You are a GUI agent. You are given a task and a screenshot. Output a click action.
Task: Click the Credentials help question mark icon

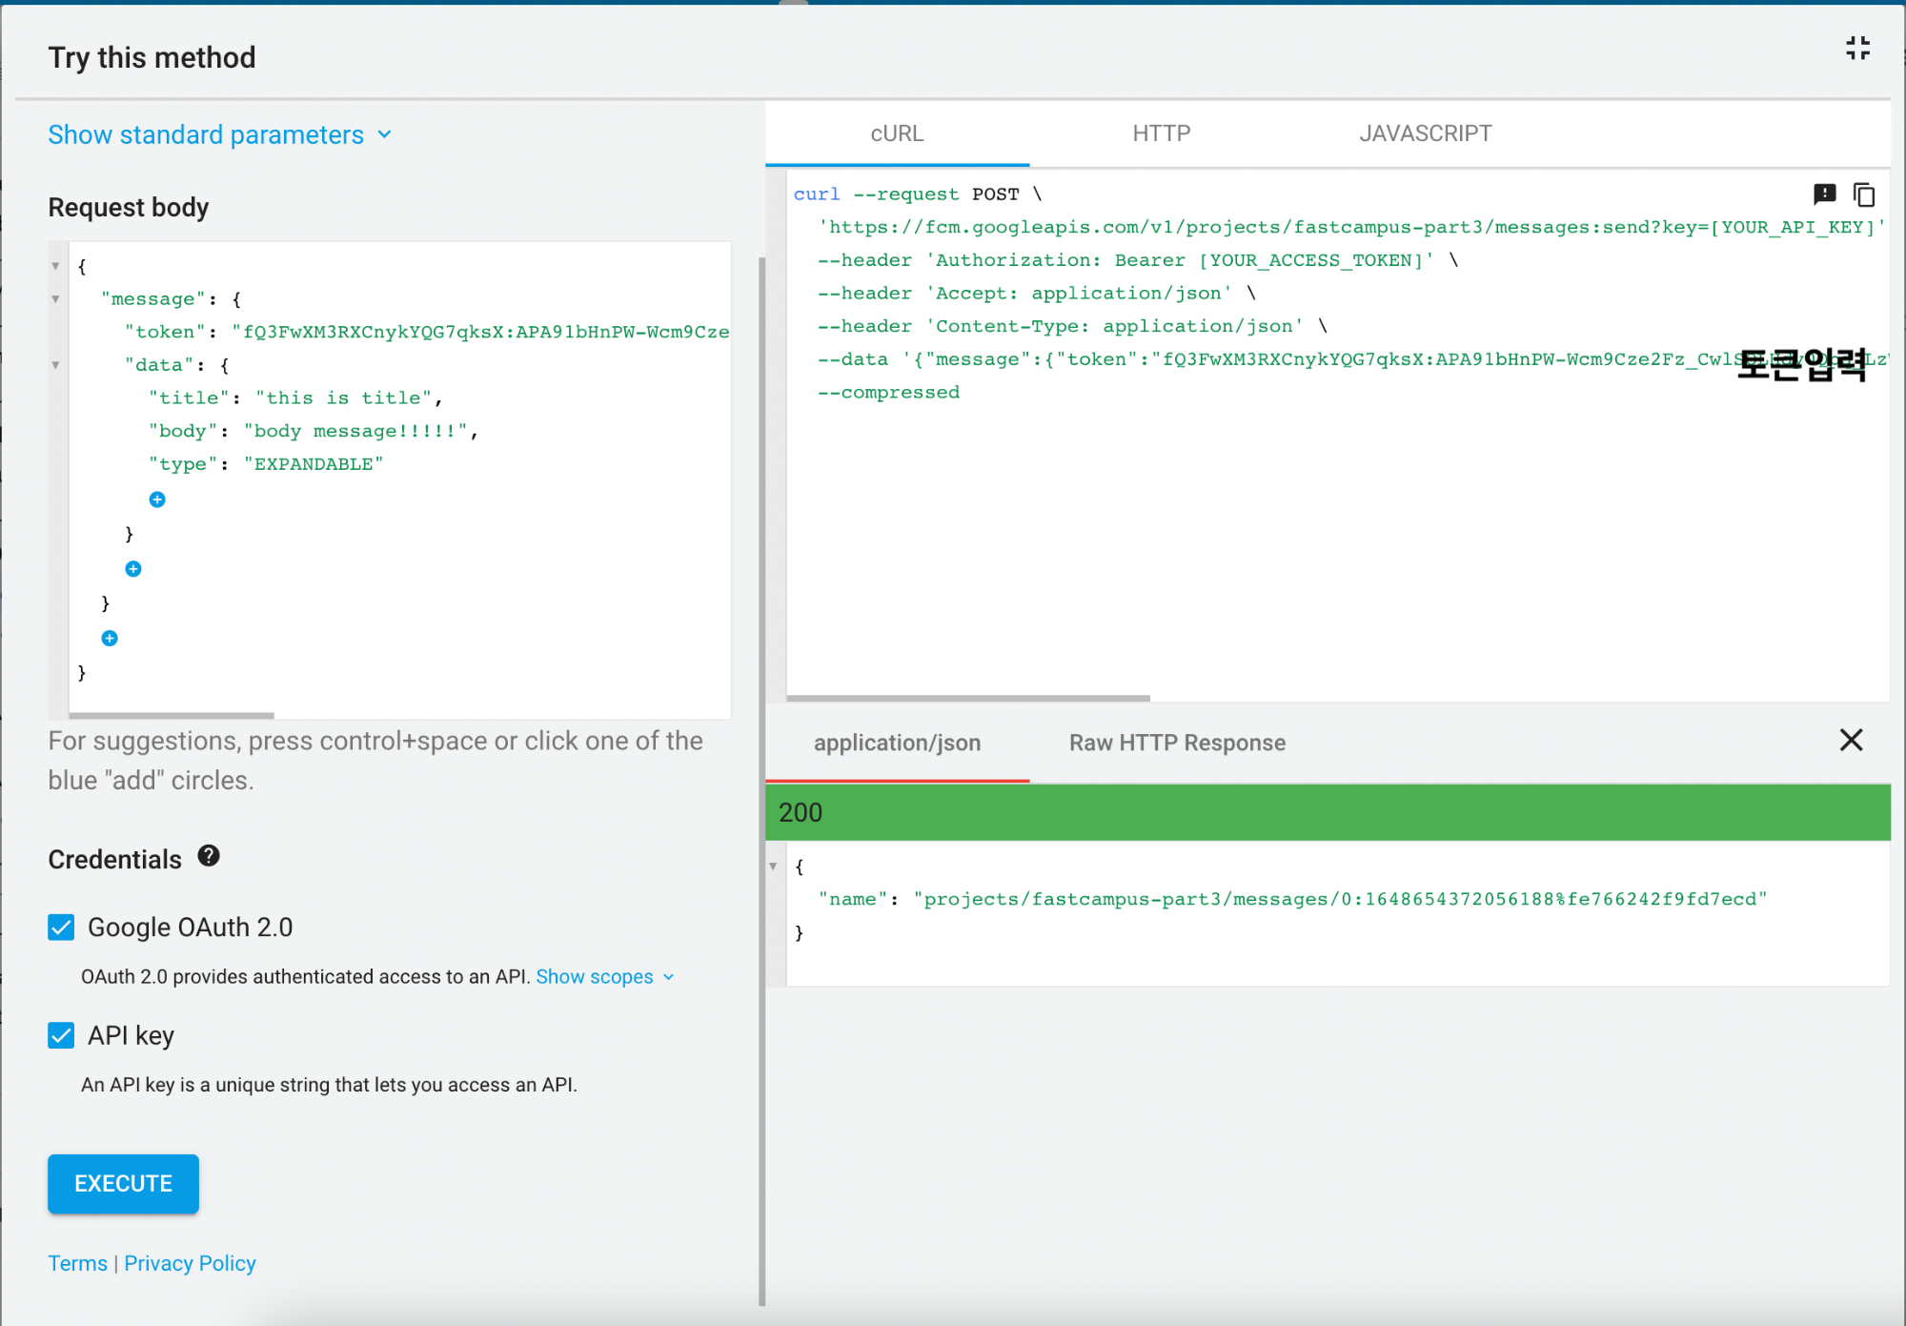tap(209, 856)
